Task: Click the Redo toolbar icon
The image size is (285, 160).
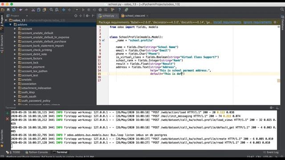Action: click(x=26, y=10)
